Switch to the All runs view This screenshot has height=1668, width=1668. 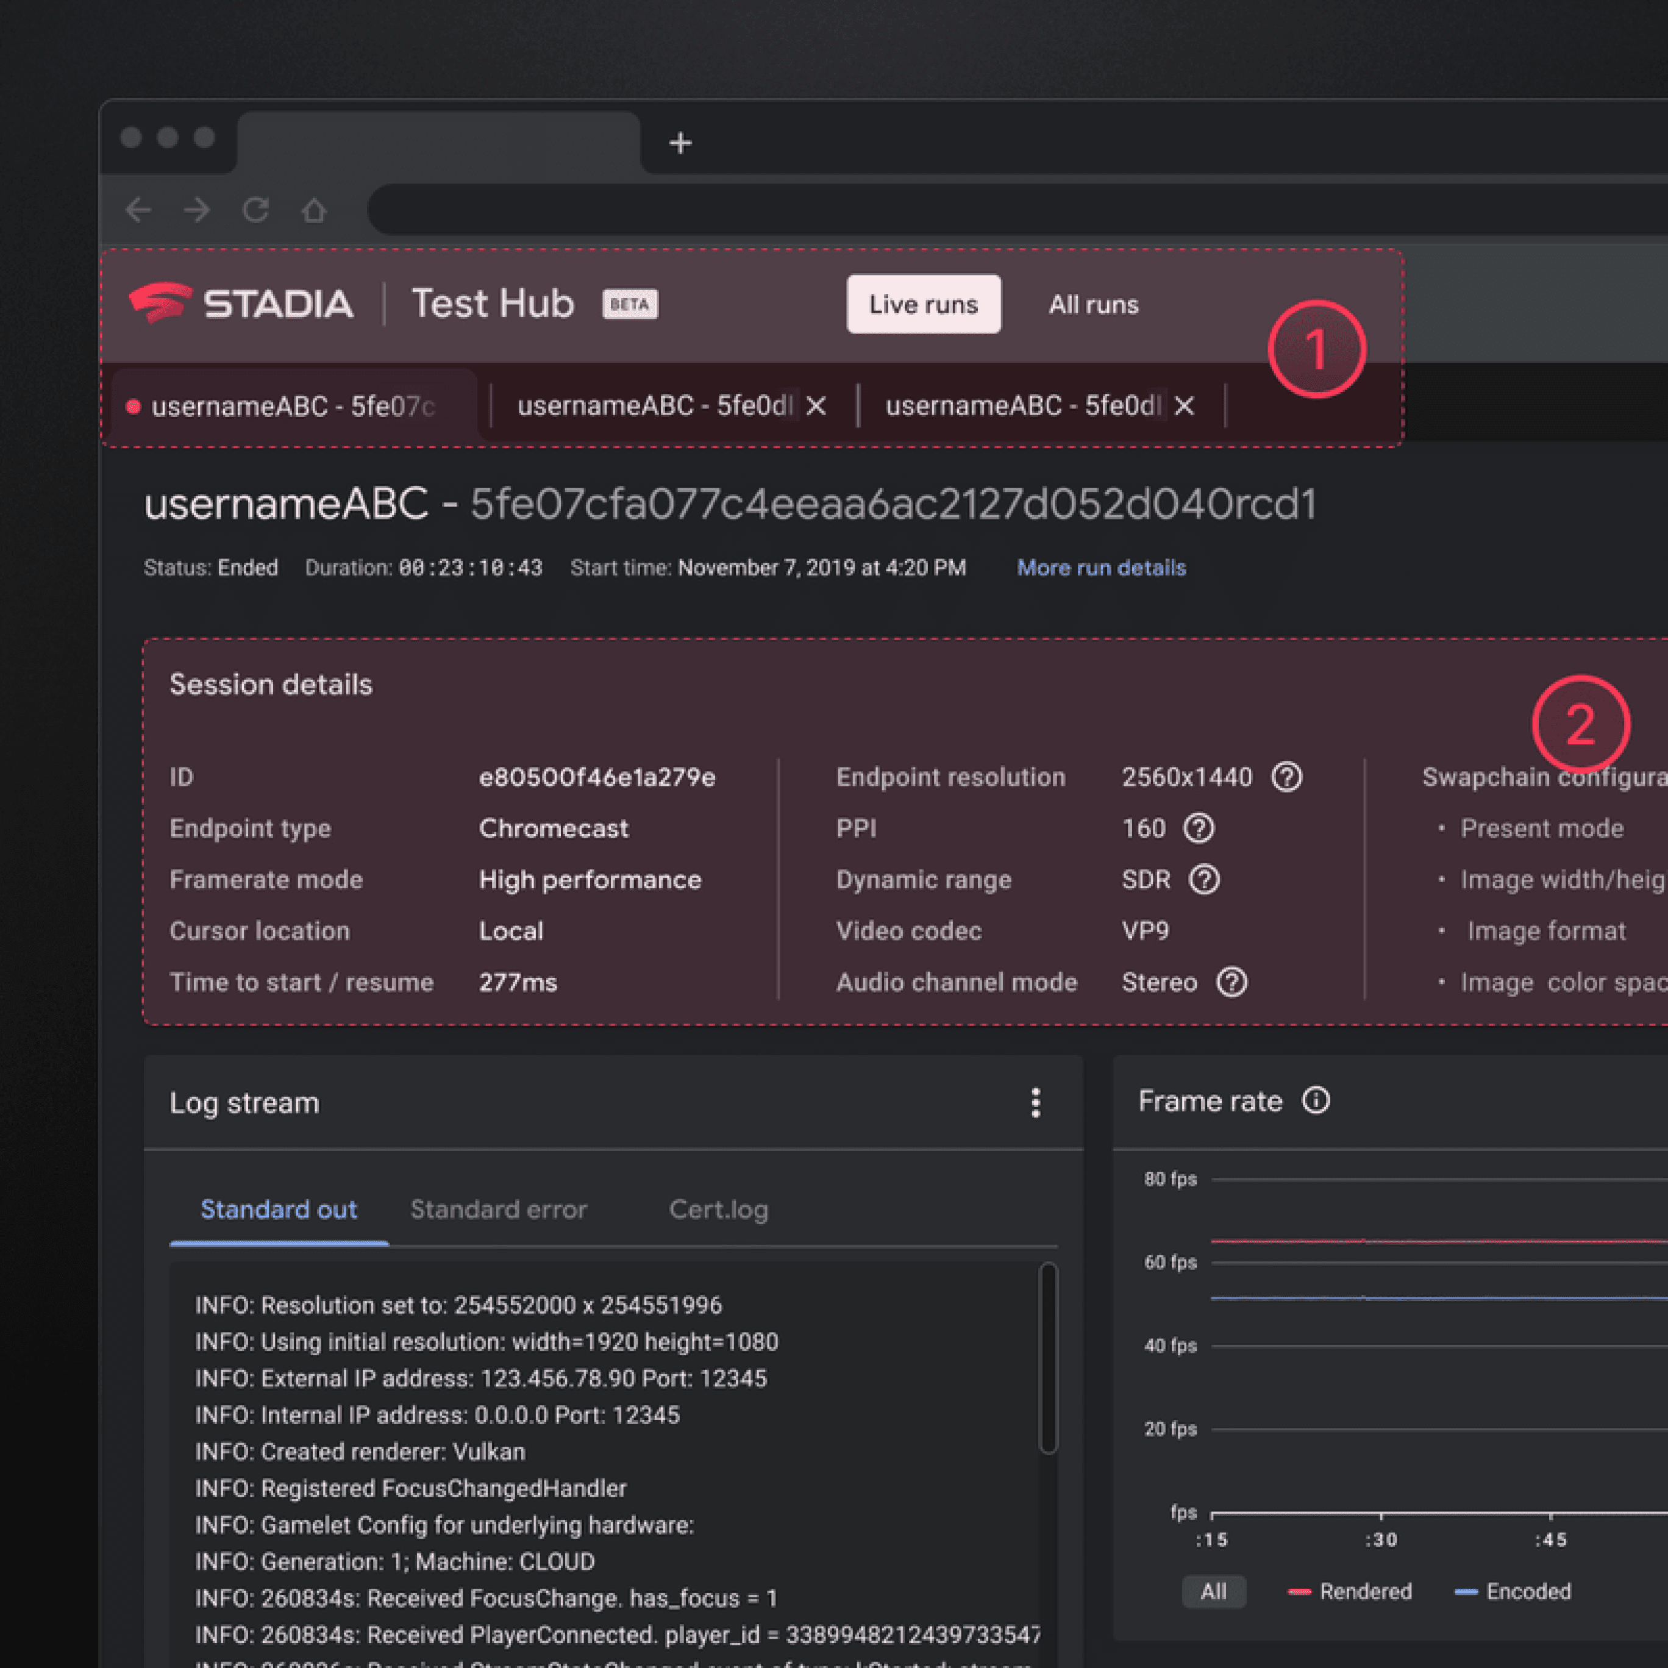click(x=1093, y=305)
